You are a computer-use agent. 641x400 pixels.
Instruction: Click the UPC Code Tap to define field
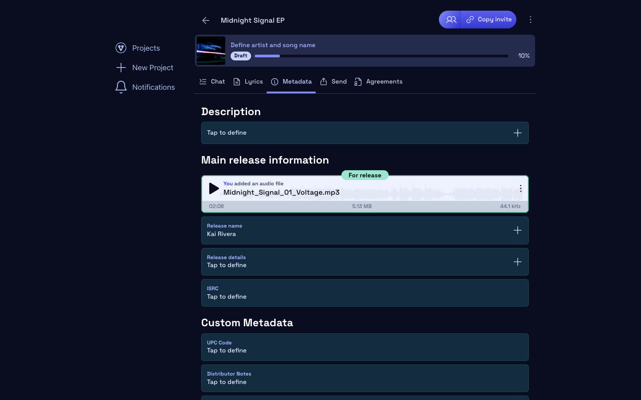pos(365,347)
